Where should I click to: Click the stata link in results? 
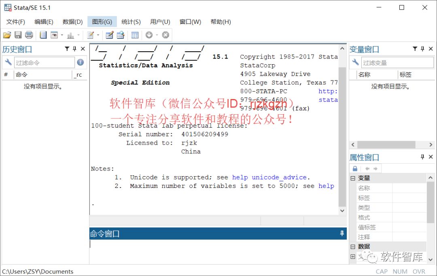(x=328, y=100)
